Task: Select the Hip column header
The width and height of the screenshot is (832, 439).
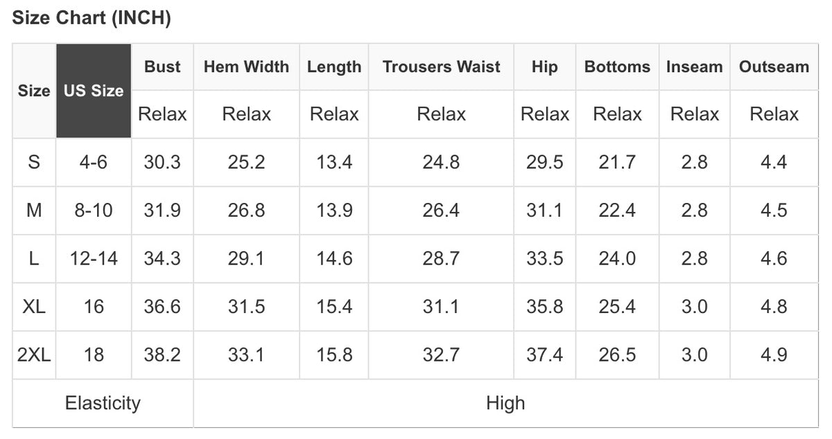Action: coord(544,67)
